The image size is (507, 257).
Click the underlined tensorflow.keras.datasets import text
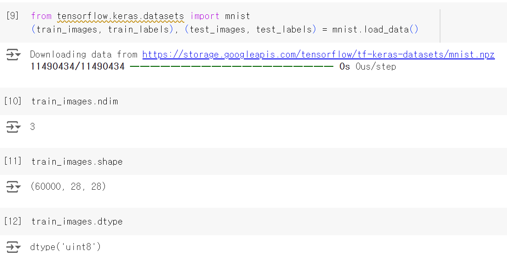point(120,16)
